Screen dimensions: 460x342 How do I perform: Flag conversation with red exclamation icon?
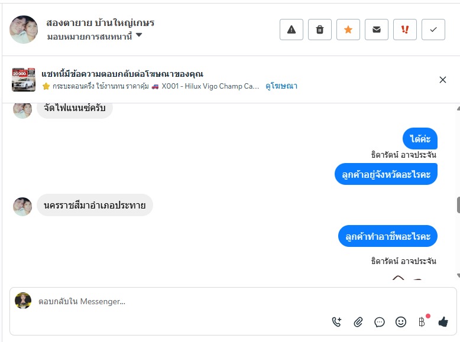(x=405, y=30)
